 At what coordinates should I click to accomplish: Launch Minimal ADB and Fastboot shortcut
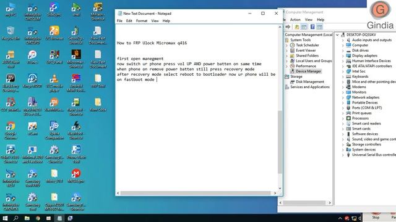(x=32, y=154)
